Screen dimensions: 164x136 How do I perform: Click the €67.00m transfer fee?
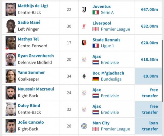(x=149, y=10)
